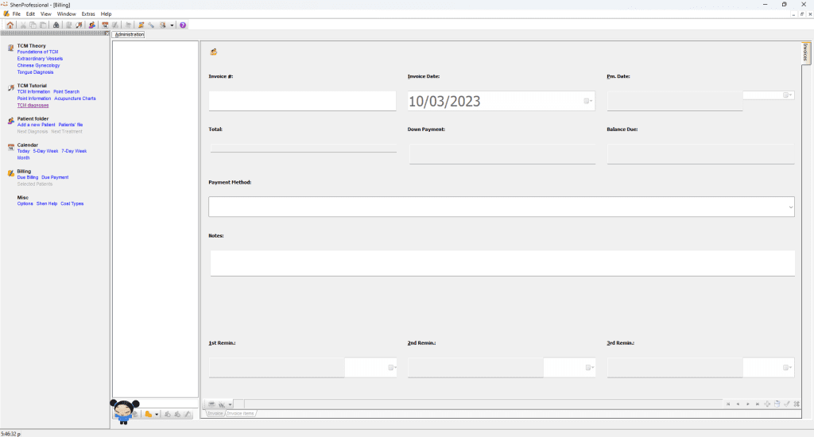
Task: Open the Extras menu
Action: (88, 14)
